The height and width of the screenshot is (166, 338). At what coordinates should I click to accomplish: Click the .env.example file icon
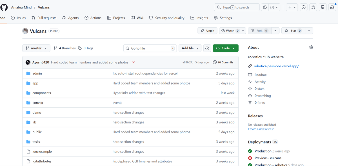coord(28,152)
